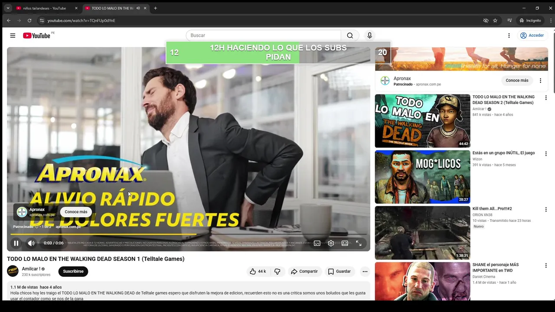Open options for 'Estás en un grupo INÚTIL'
555x312 pixels.
(x=546, y=154)
